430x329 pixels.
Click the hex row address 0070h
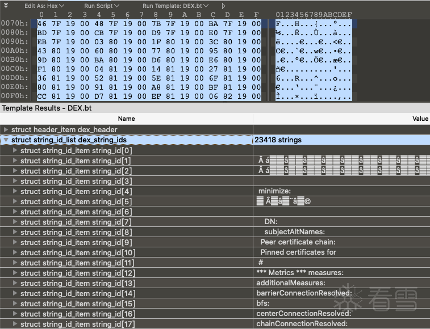tap(14, 23)
